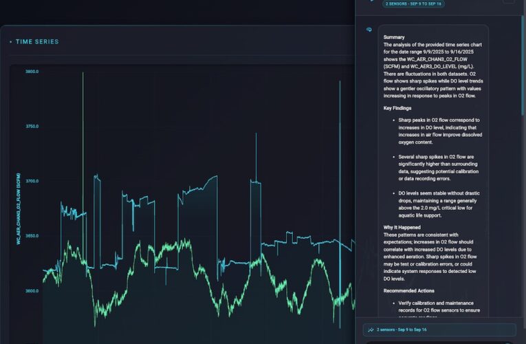
Task: Click the bullet 'Verify calibration and maintenance records'
Action: (x=439, y=309)
